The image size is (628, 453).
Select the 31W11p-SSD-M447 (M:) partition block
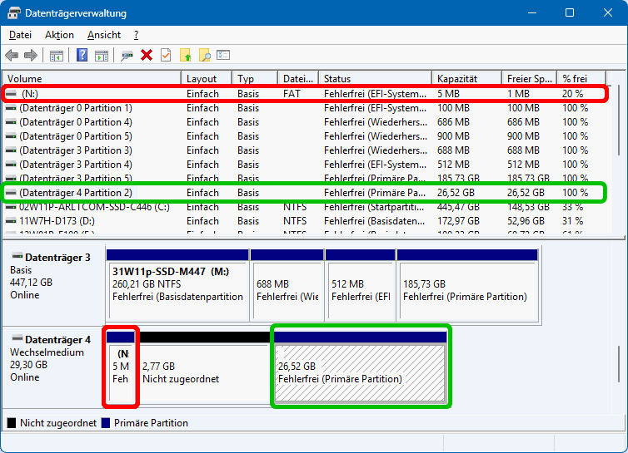click(177, 283)
